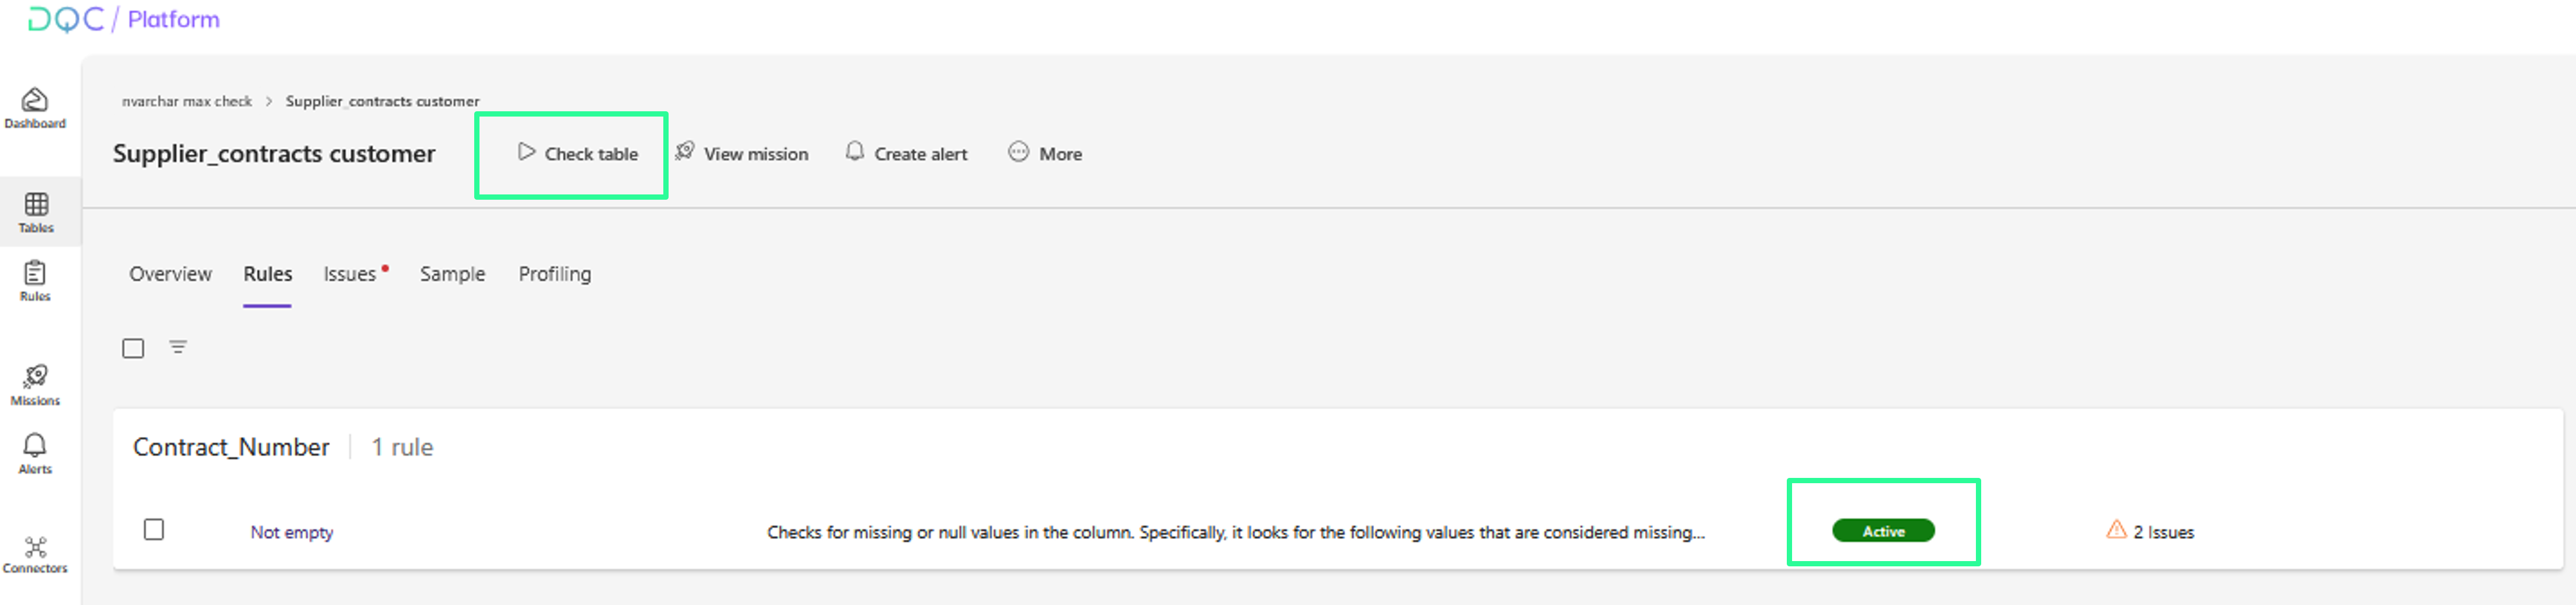
Task: Open Alerts bell icon in sidebar
Action: 35,453
